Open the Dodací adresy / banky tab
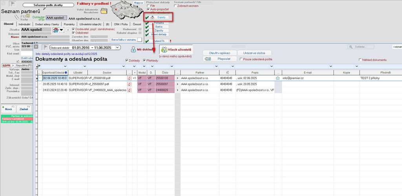 (47, 24)
